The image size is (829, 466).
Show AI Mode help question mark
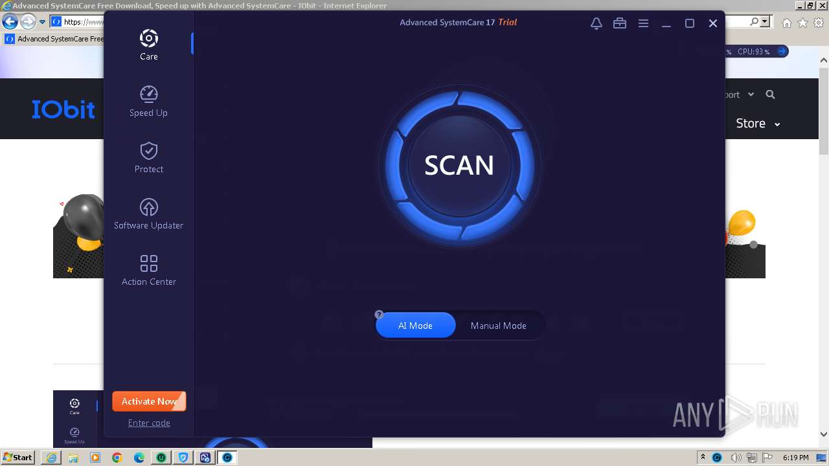point(379,315)
